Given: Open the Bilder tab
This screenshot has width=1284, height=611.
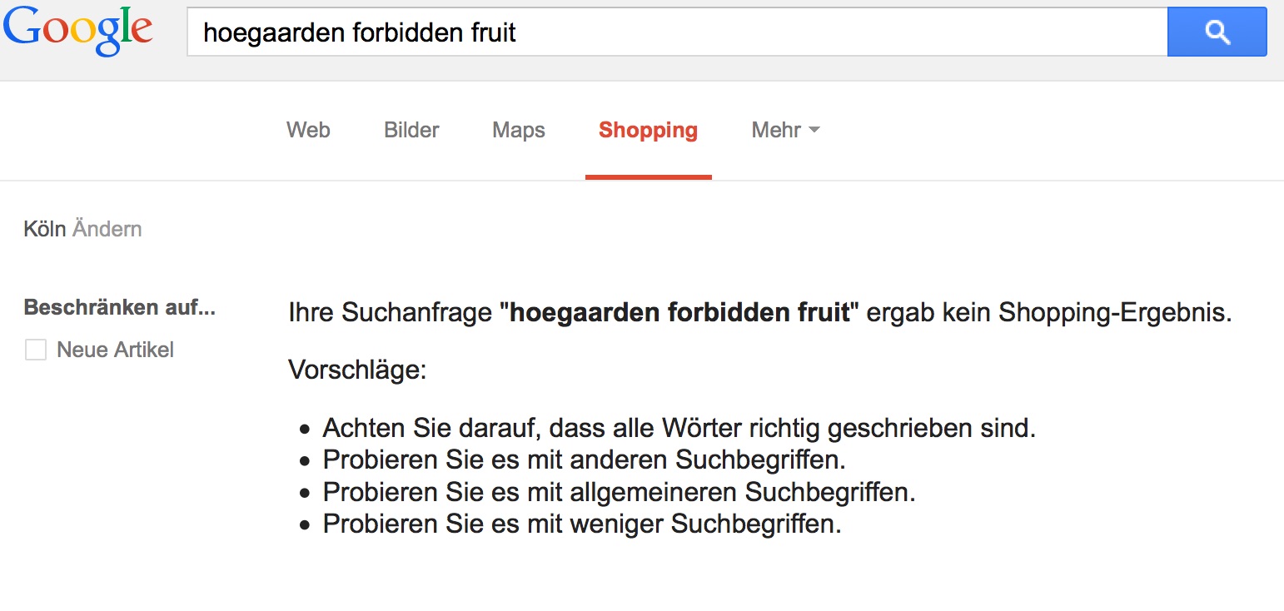Looking at the screenshot, I should click(411, 131).
